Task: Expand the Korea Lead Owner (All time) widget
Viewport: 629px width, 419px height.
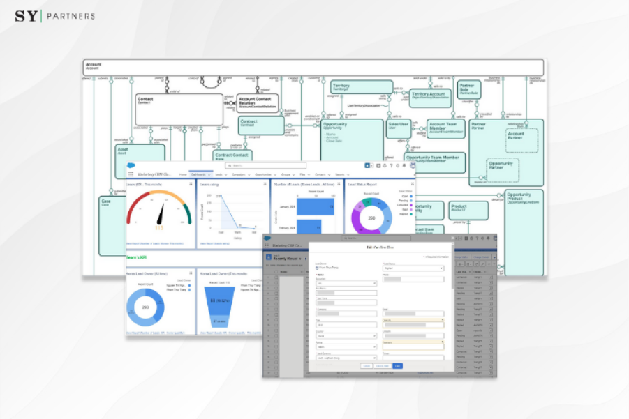Action: pyautogui.click(x=191, y=274)
